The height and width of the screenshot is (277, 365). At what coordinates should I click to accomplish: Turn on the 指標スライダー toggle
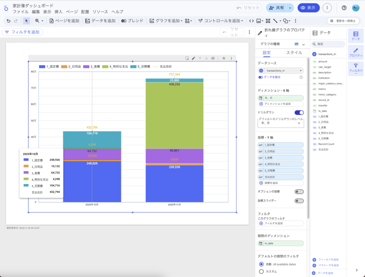(299, 201)
